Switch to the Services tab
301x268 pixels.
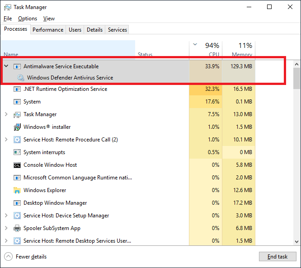[118, 30]
